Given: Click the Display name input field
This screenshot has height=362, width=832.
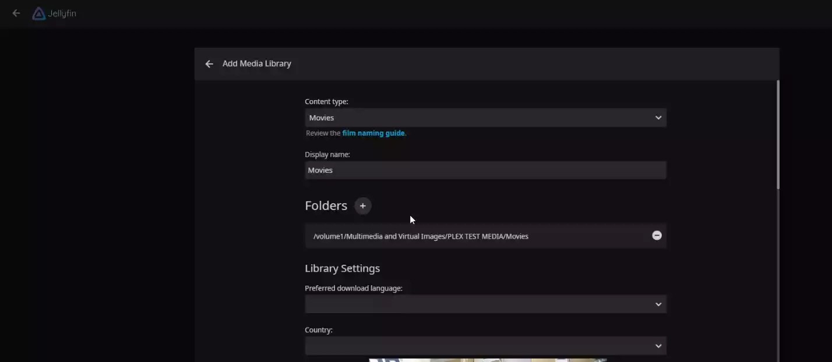Looking at the screenshot, I should [x=485, y=170].
